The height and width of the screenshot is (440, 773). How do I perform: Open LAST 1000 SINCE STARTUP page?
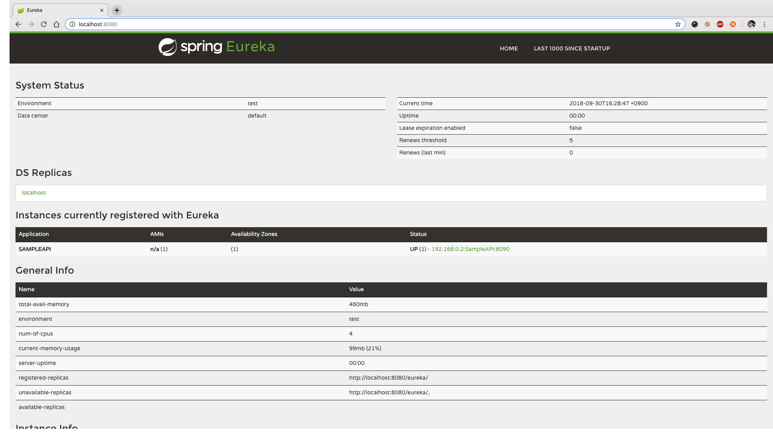pos(572,48)
